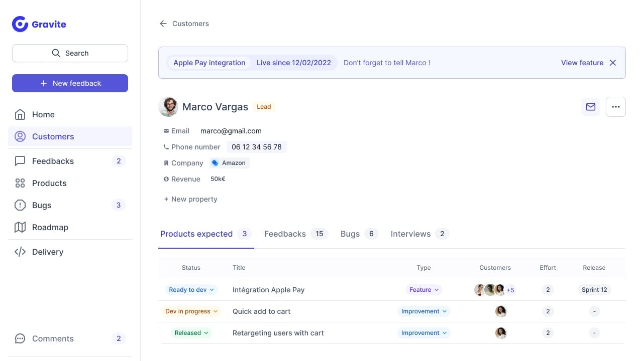
Task: Click the Search field in sidebar
Action: point(70,53)
